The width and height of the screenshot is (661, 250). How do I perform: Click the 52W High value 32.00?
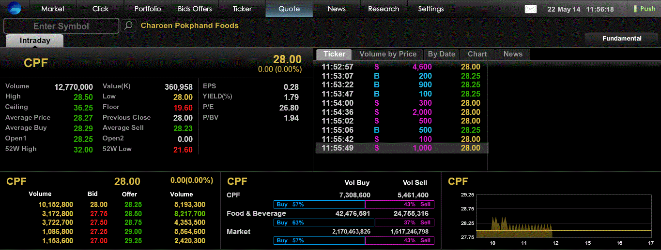click(x=83, y=150)
